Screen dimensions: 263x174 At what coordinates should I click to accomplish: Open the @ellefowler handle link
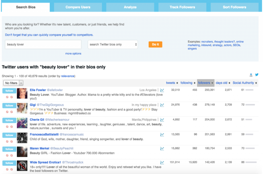(x=55, y=90)
